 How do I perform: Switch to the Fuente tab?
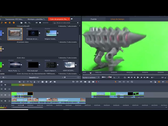pyautogui.click(x=94, y=19)
